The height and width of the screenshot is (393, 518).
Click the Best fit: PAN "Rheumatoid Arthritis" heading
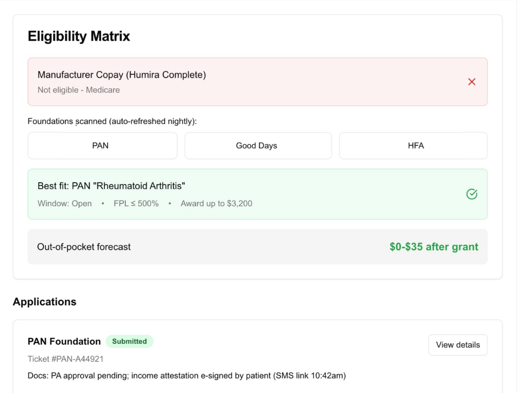pyautogui.click(x=111, y=186)
